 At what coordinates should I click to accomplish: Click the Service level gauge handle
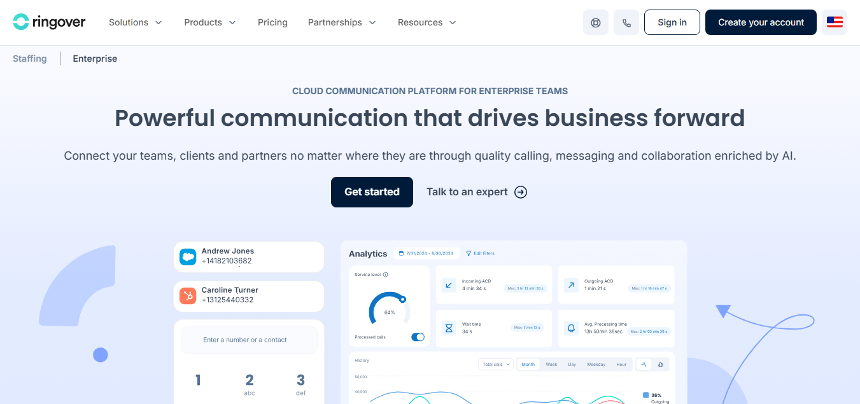(402, 299)
